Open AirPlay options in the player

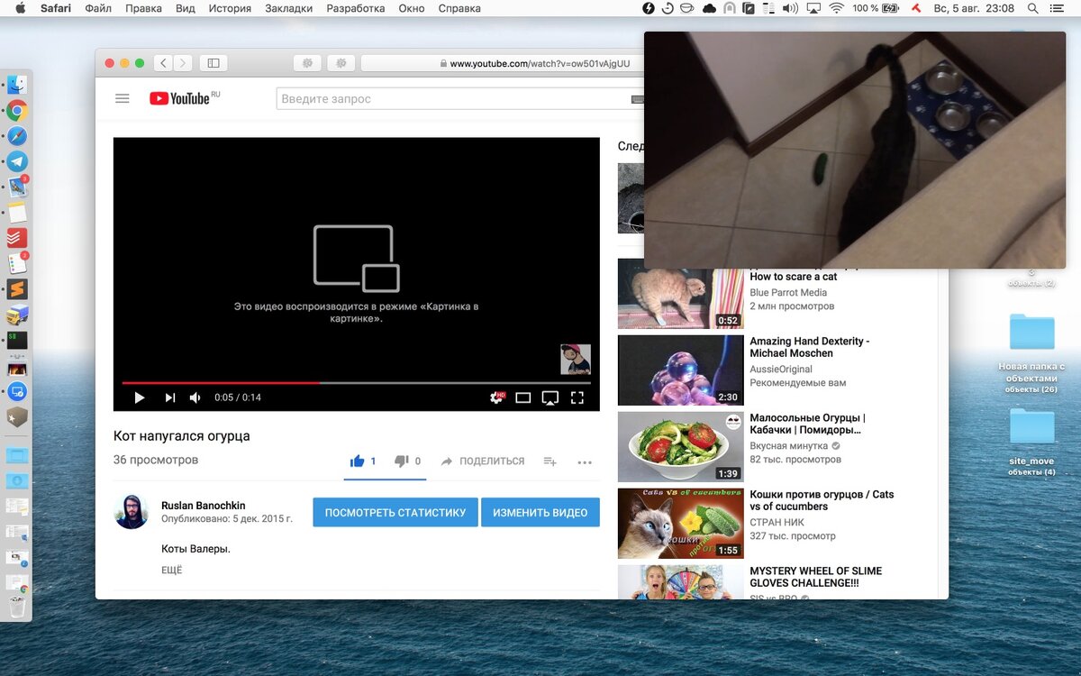550,397
